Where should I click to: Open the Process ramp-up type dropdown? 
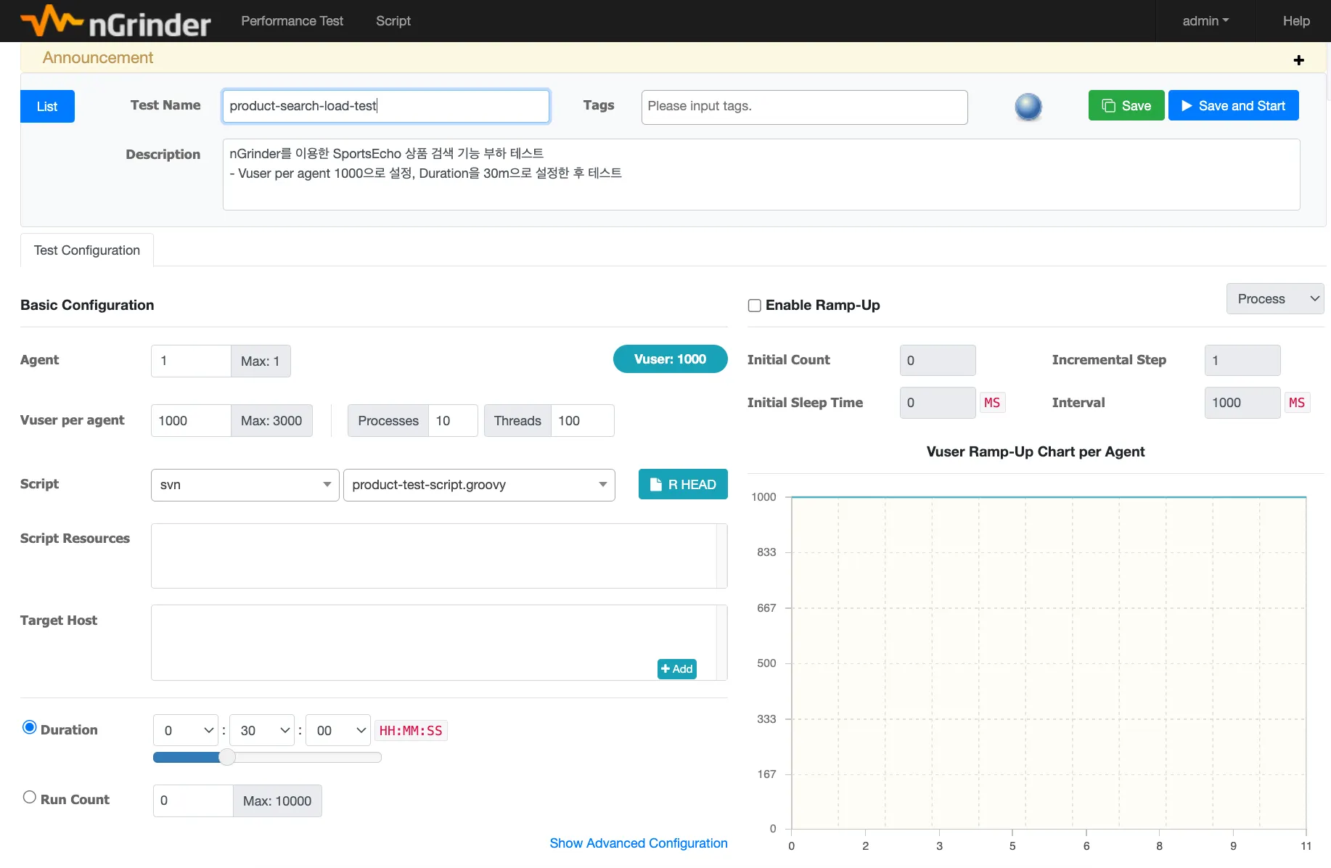(1274, 299)
